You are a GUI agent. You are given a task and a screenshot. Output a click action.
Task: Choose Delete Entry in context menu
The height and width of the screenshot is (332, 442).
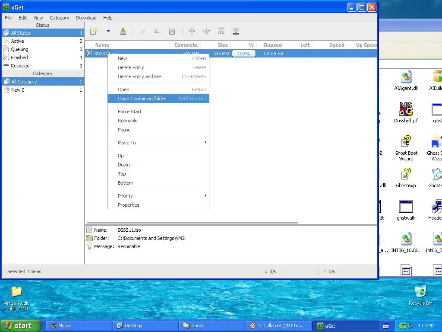(158, 67)
